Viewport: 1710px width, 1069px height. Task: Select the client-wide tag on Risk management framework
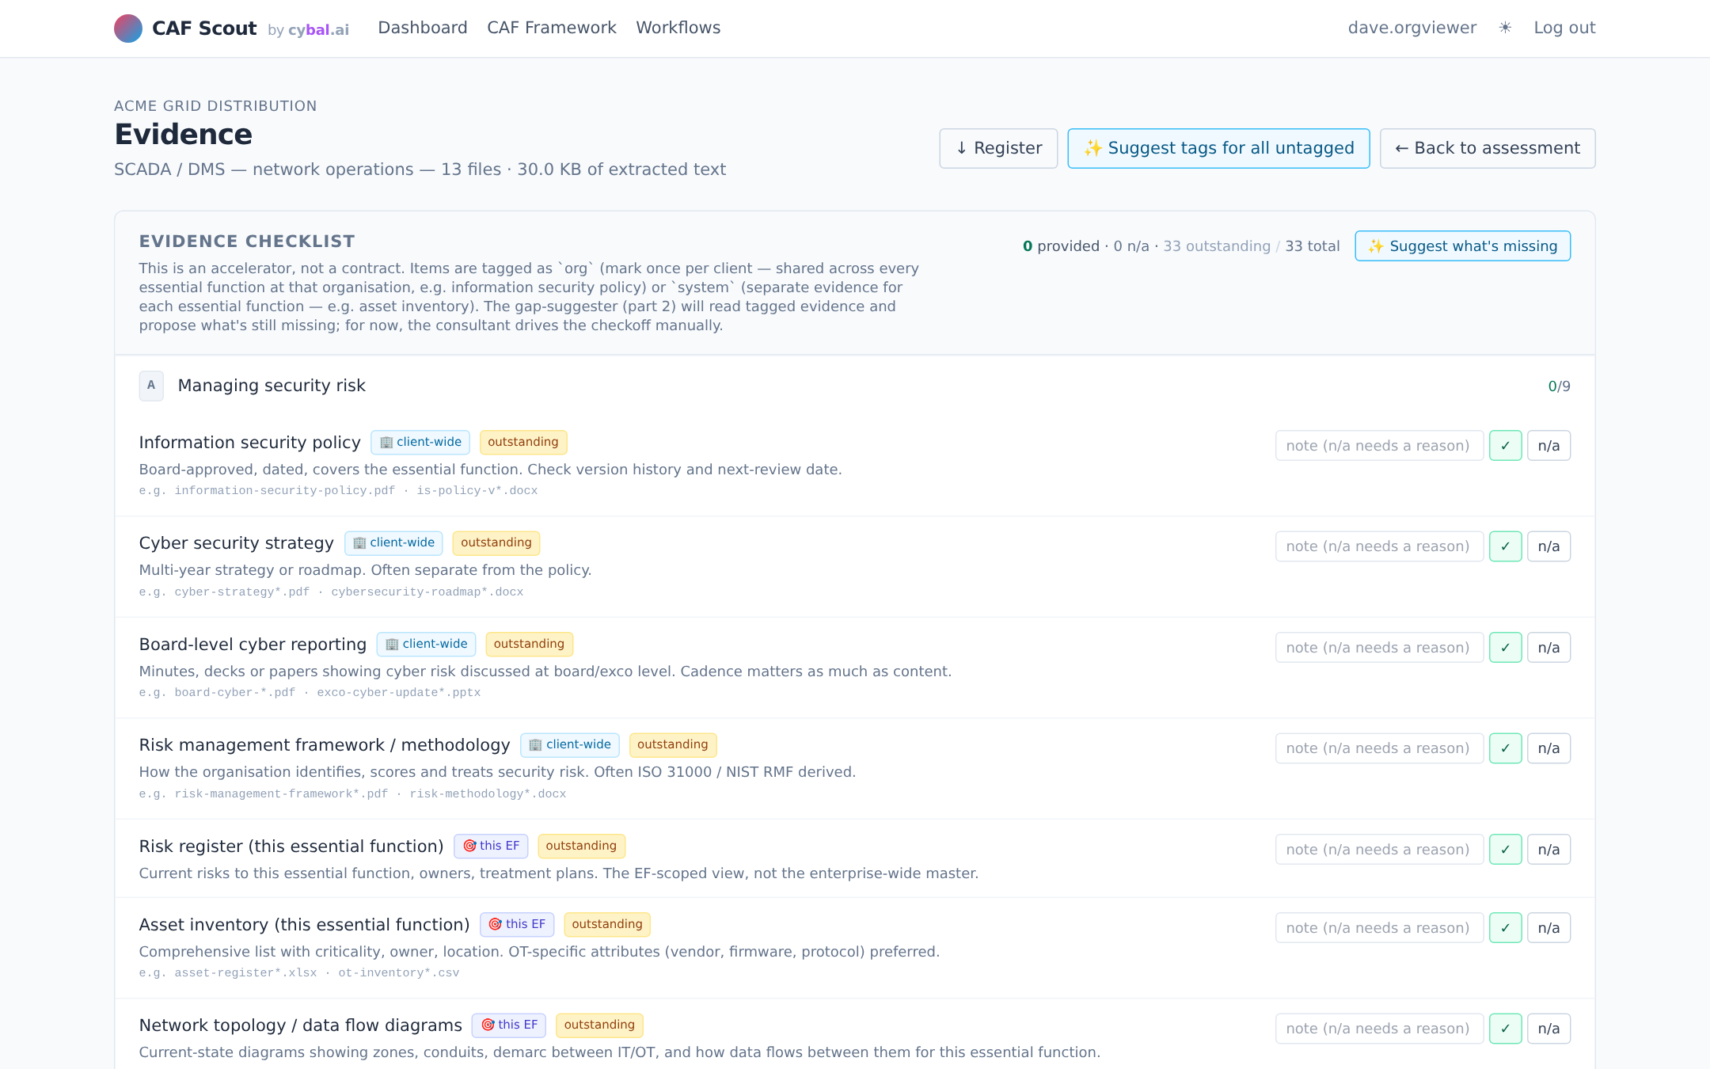tap(569, 744)
